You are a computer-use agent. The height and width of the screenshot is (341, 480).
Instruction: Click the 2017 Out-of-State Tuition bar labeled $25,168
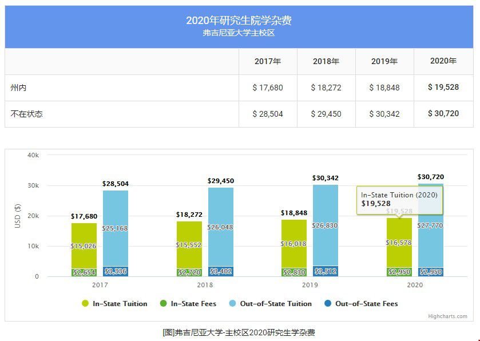pyautogui.click(x=116, y=228)
